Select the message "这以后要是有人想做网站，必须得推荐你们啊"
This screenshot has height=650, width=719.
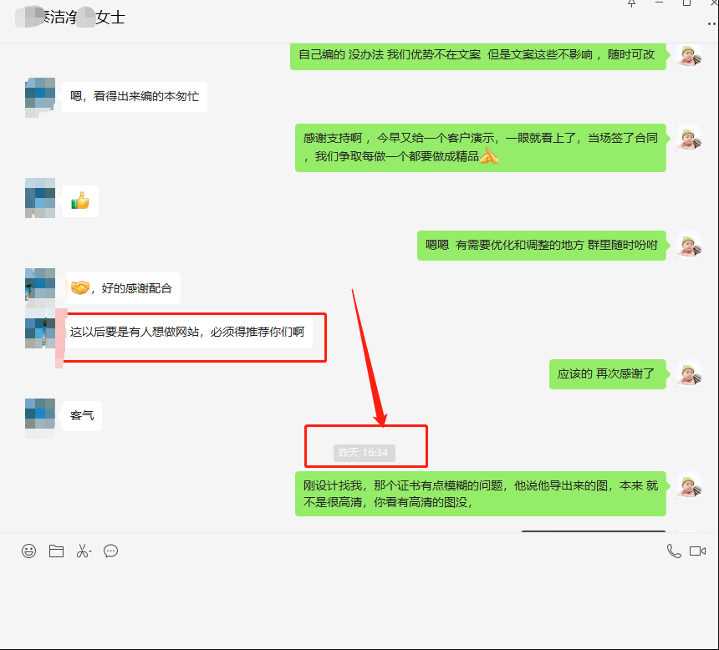[186, 332]
